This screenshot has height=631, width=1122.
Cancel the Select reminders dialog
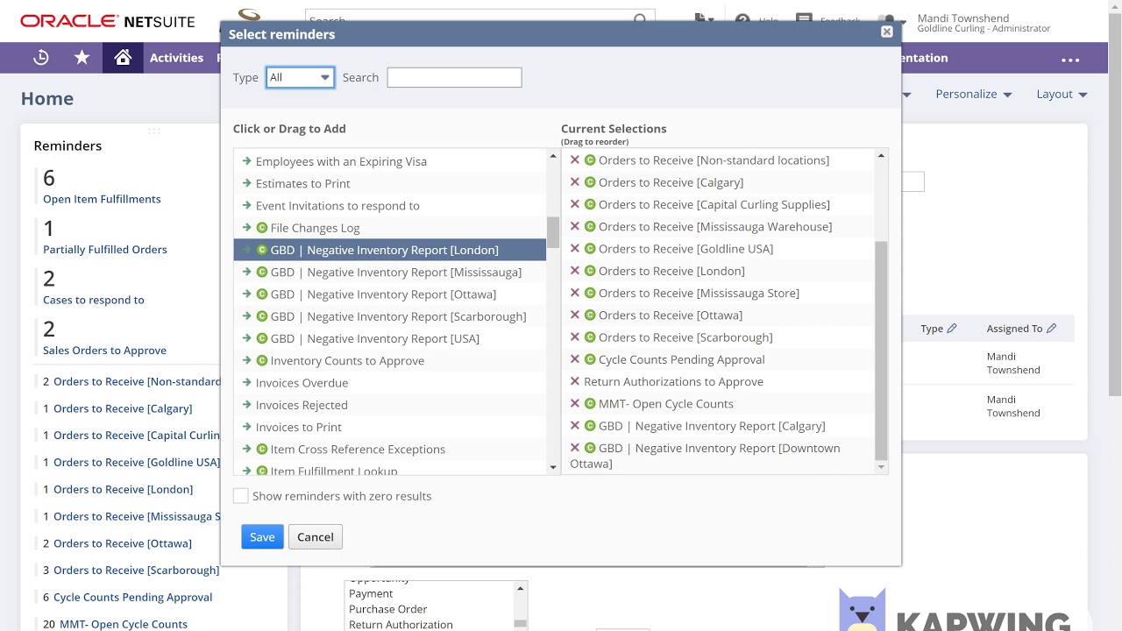[316, 537]
